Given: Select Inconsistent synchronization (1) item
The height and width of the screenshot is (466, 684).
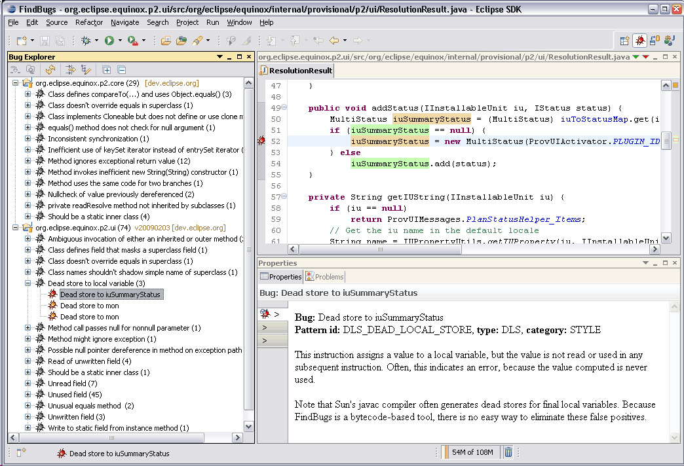Looking at the screenshot, I should pyautogui.click(x=98, y=139).
